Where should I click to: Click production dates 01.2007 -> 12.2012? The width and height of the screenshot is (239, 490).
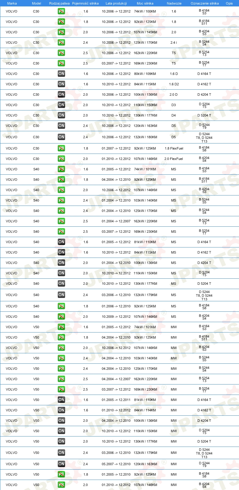116,148
